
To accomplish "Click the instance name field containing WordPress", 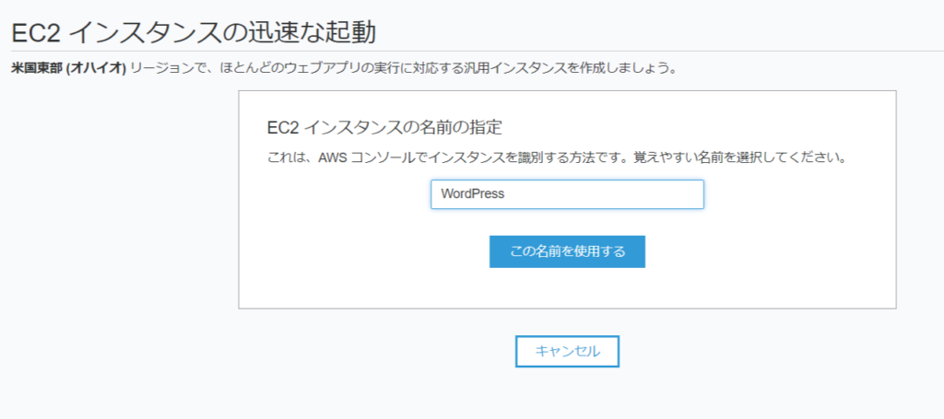I will [x=567, y=194].
